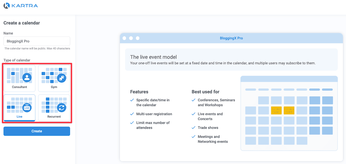Select the Gym calendar type
346x164 pixels.
point(54,78)
